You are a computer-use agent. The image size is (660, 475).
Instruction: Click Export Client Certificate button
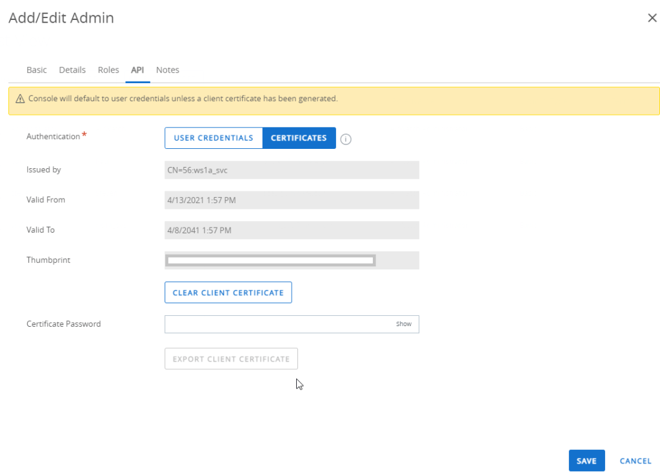point(231,359)
